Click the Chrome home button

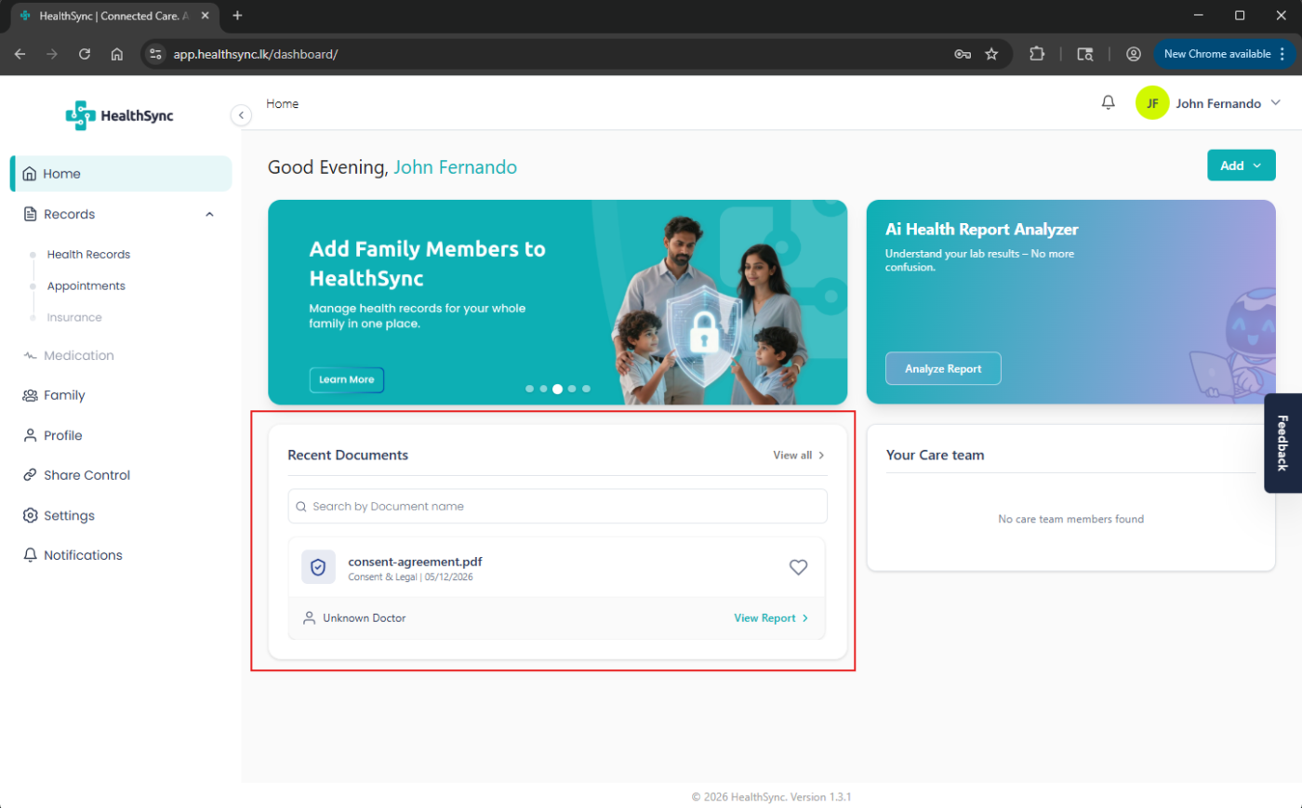click(117, 54)
